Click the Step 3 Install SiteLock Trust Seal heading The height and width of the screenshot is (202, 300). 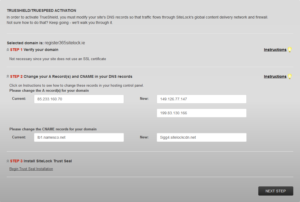point(41,161)
